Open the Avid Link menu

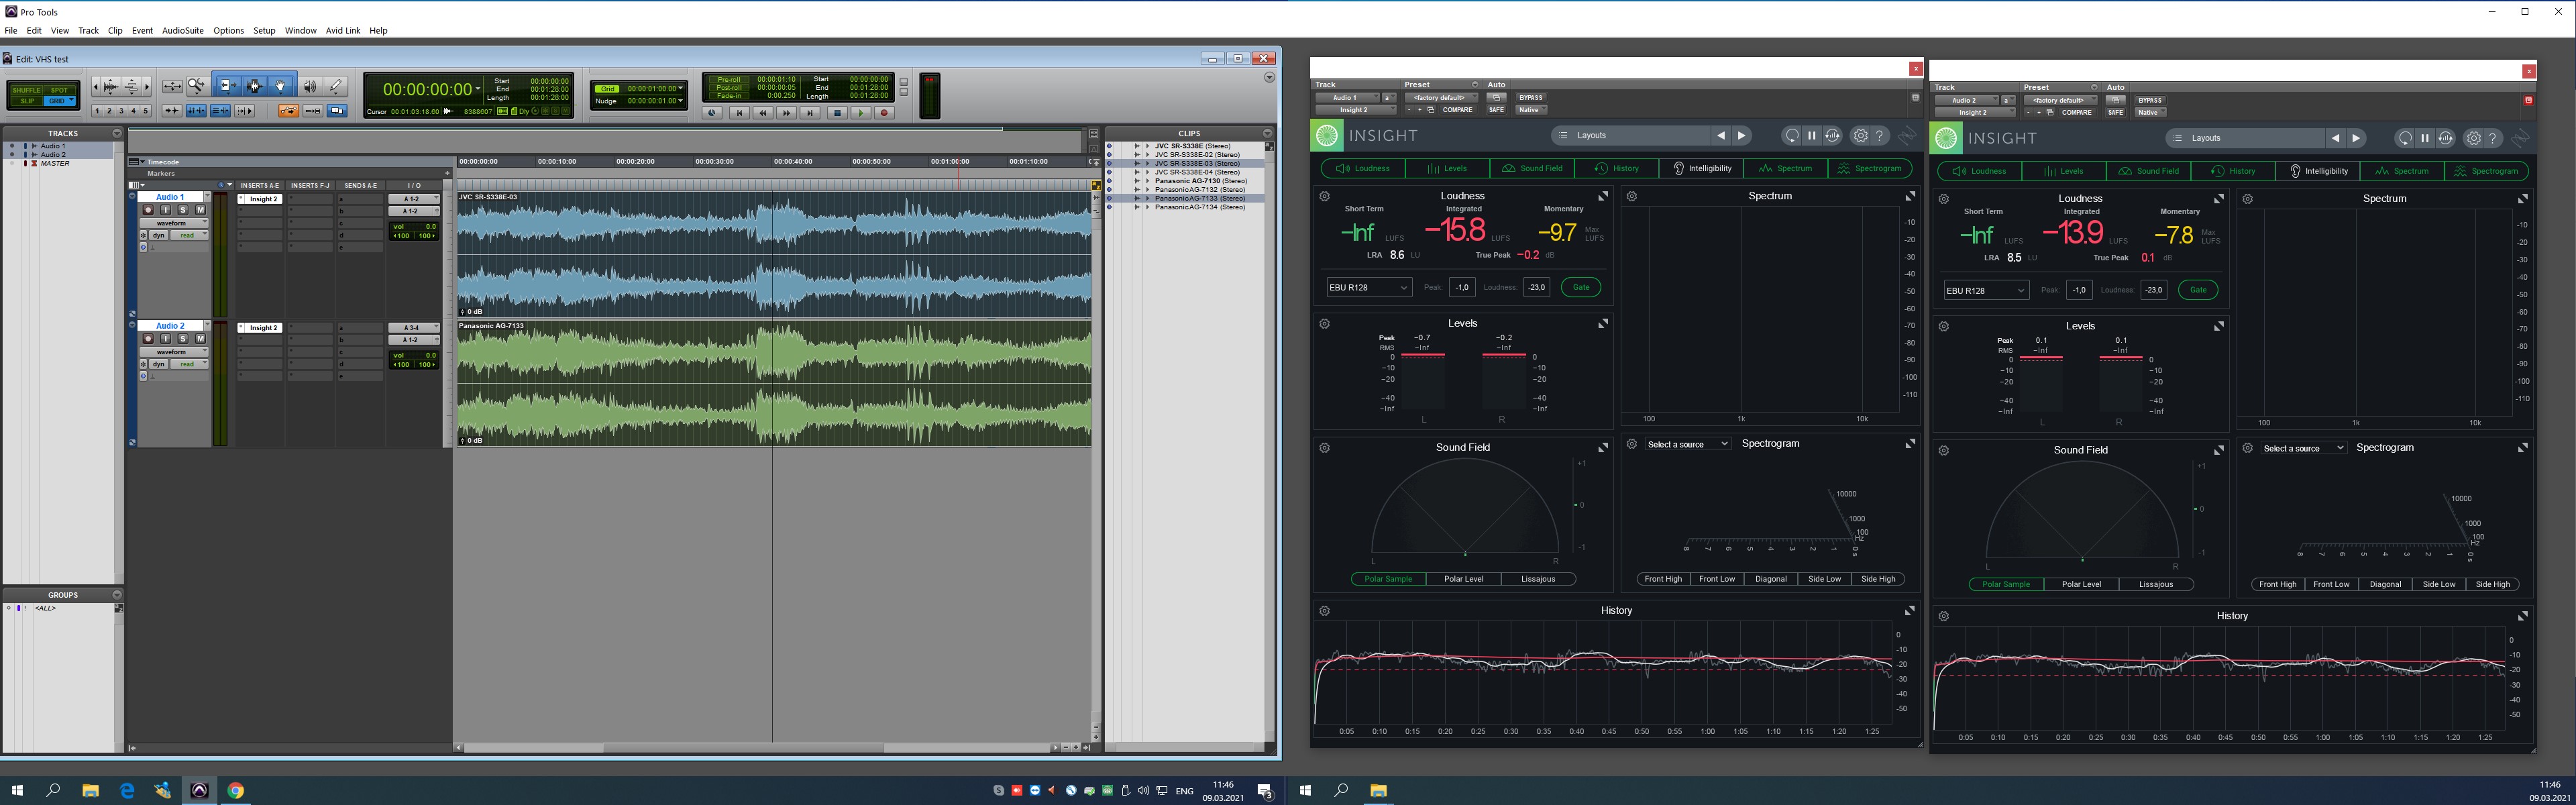(x=343, y=30)
